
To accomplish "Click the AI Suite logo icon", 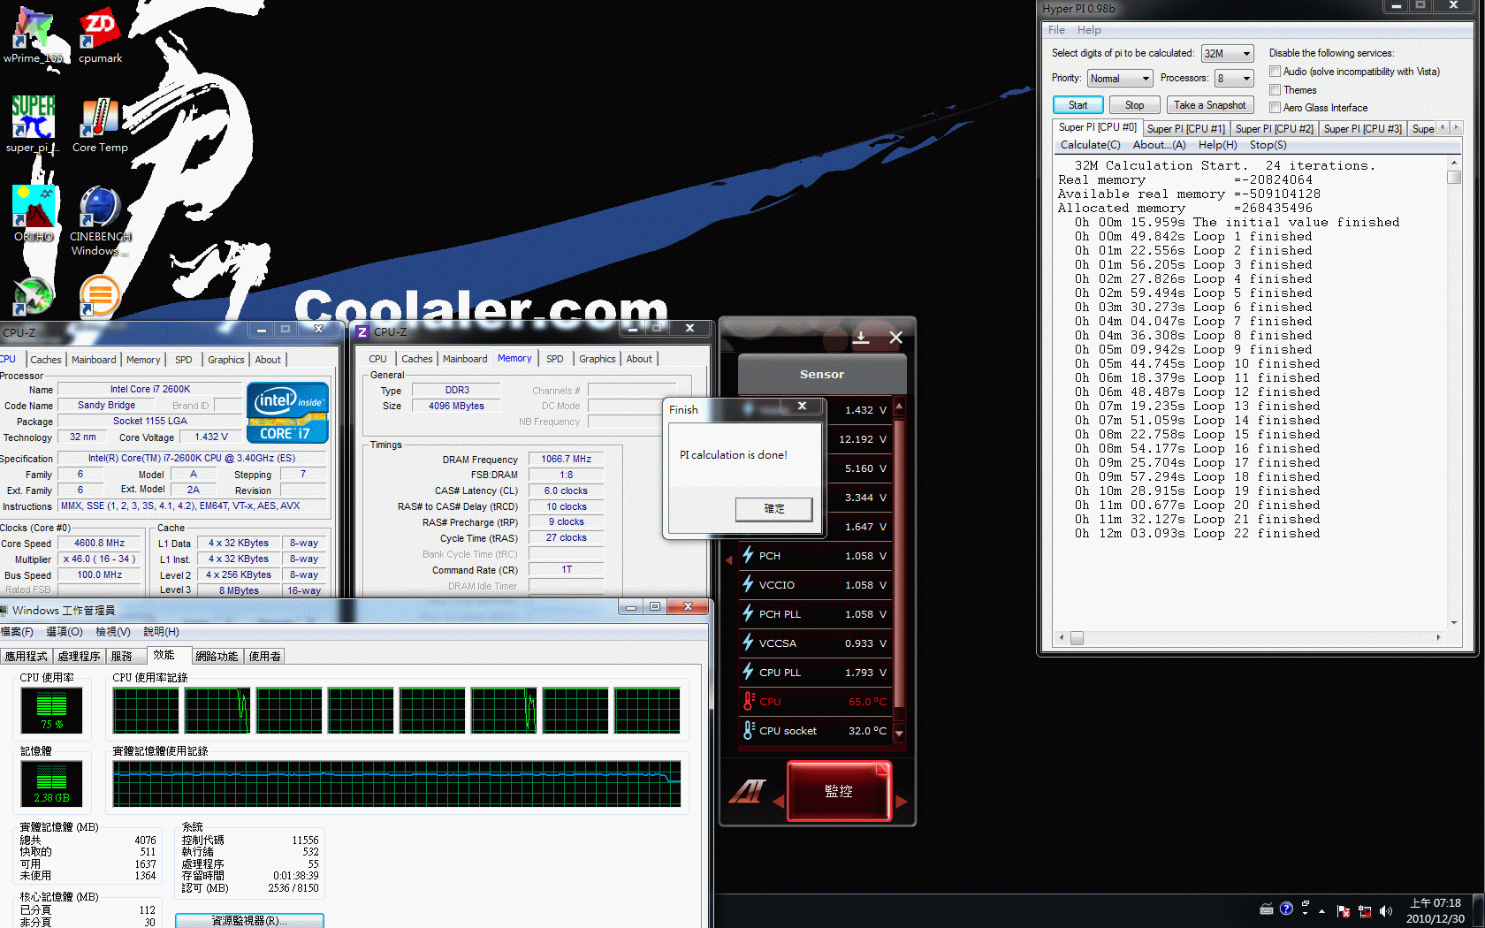I will 747,790.
